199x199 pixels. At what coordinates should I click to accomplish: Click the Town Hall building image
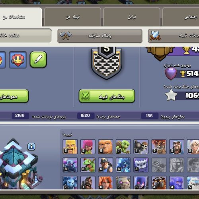(x=20, y=164)
